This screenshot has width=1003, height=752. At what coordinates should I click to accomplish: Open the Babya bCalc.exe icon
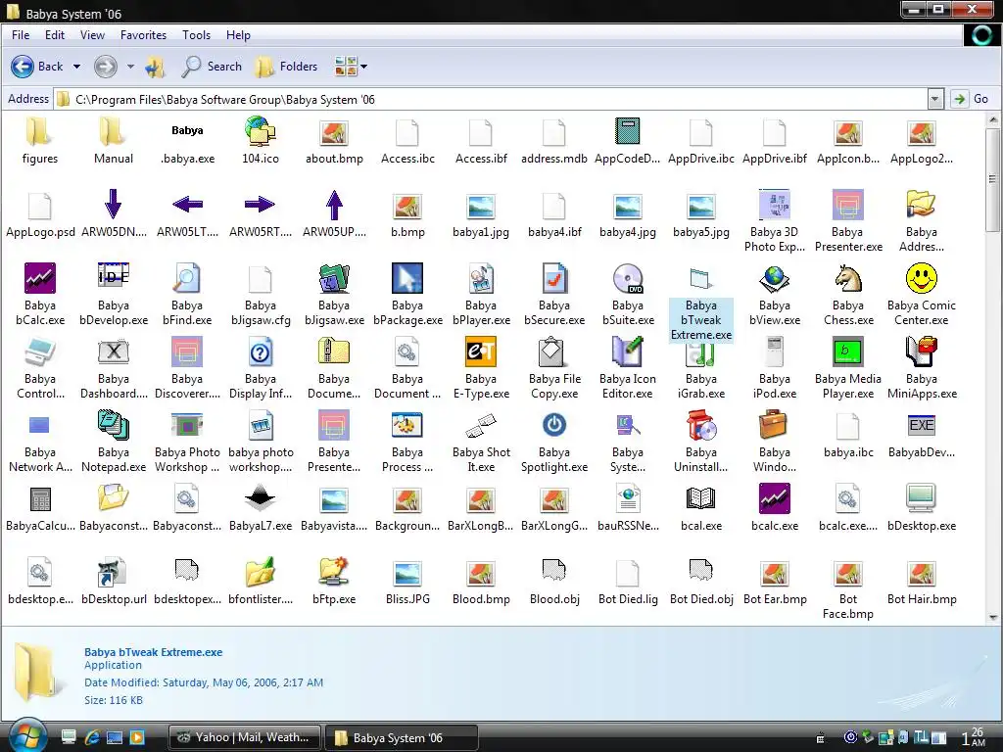pyautogui.click(x=39, y=279)
